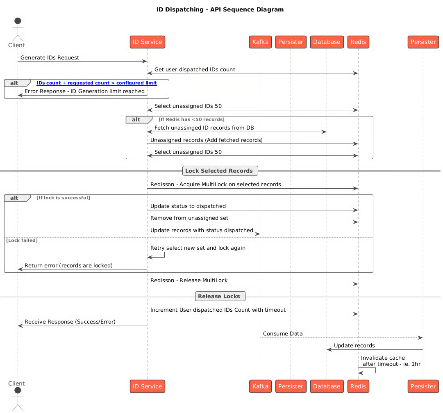The width and height of the screenshot is (443, 413).
Task: Open the 'IDs count + requested count' link
Action: coord(96,83)
